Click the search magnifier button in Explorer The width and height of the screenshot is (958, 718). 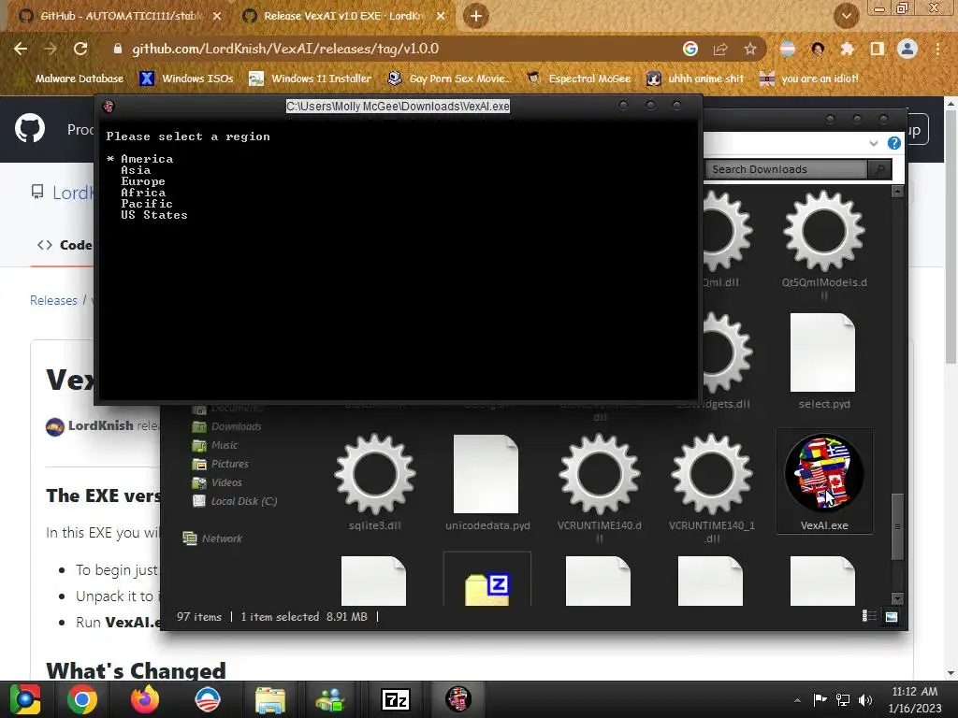point(879,169)
